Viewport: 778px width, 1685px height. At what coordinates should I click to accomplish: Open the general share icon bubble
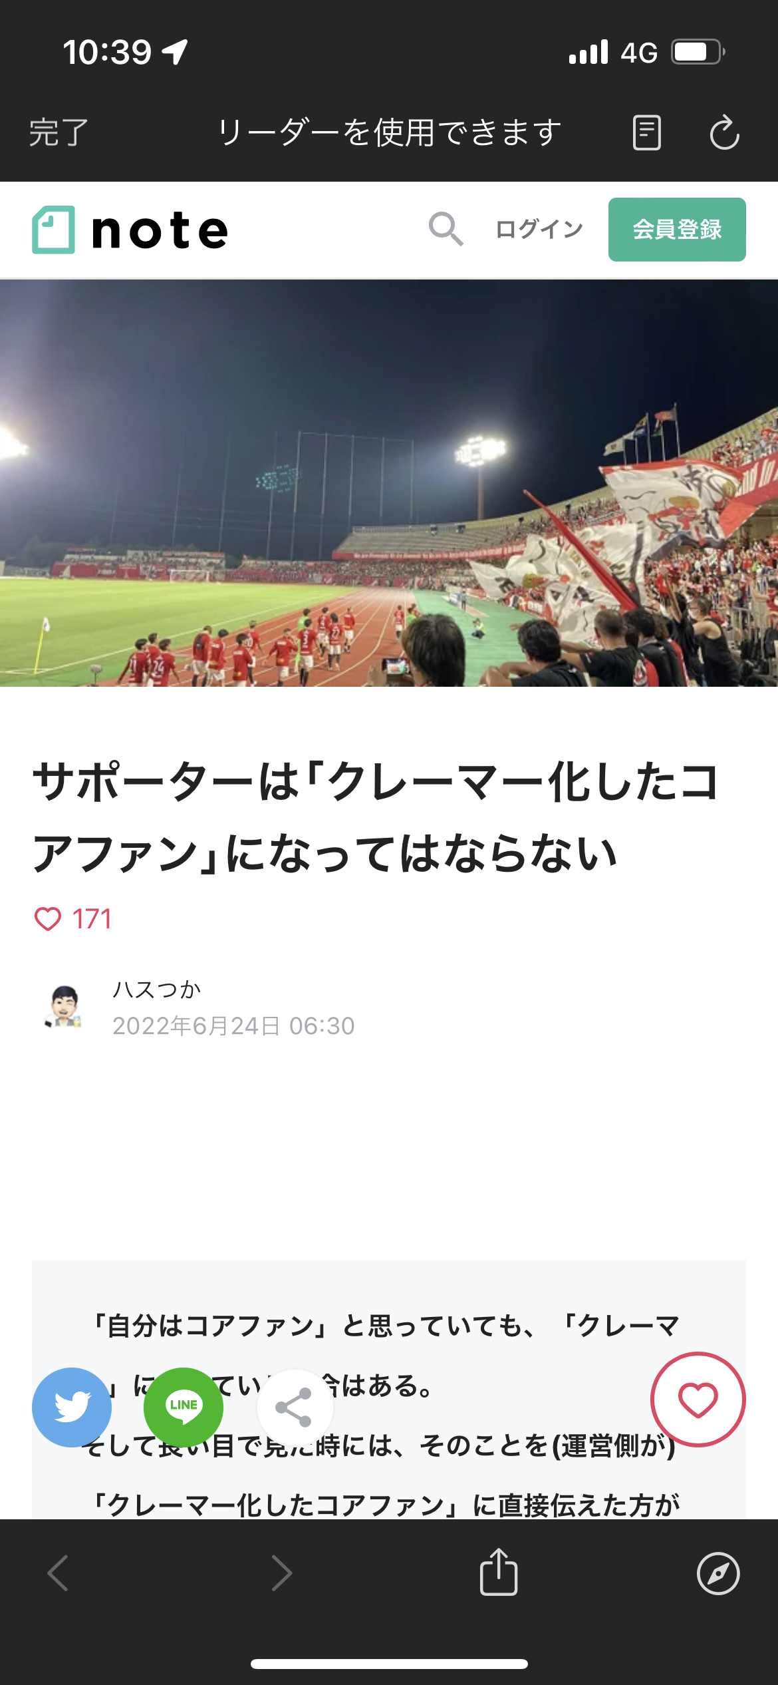[x=294, y=1407]
